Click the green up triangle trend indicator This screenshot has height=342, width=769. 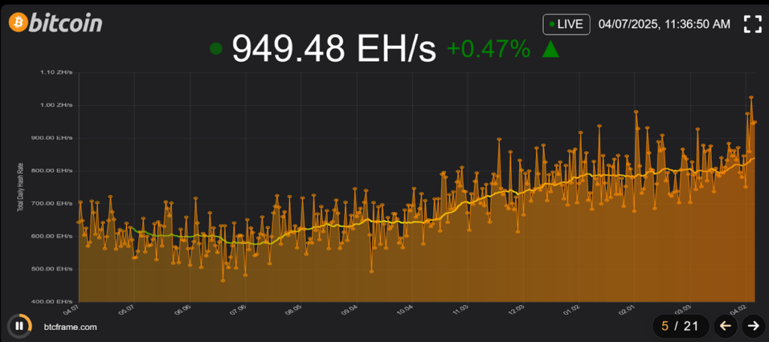pyautogui.click(x=551, y=49)
